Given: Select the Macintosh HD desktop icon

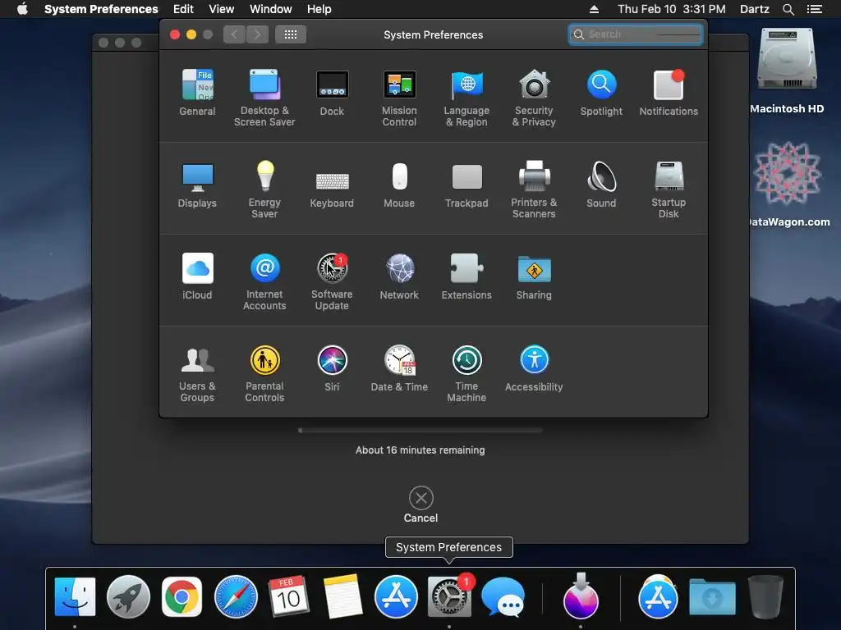Looking at the screenshot, I should (x=787, y=71).
